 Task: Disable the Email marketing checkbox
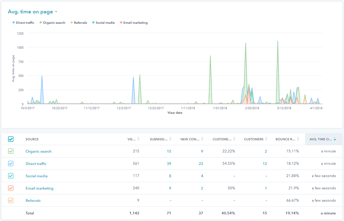(11, 188)
